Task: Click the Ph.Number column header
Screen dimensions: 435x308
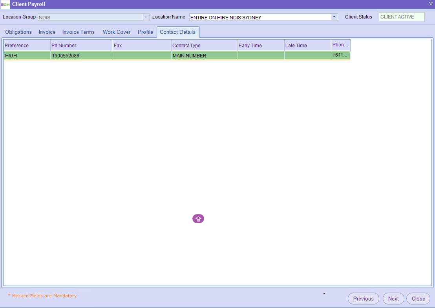Action: click(81, 46)
